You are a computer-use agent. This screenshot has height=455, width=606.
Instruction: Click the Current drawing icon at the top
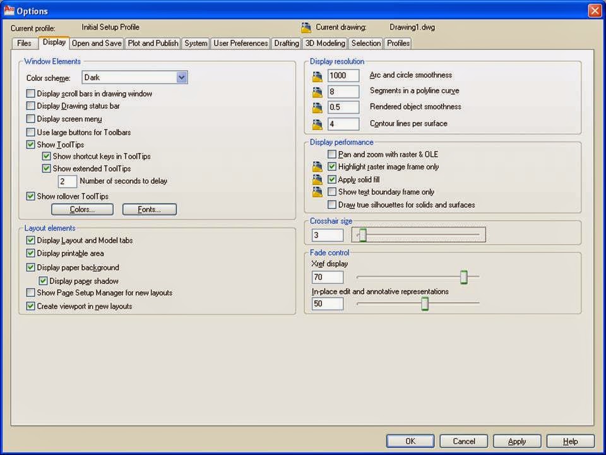pyautogui.click(x=306, y=27)
